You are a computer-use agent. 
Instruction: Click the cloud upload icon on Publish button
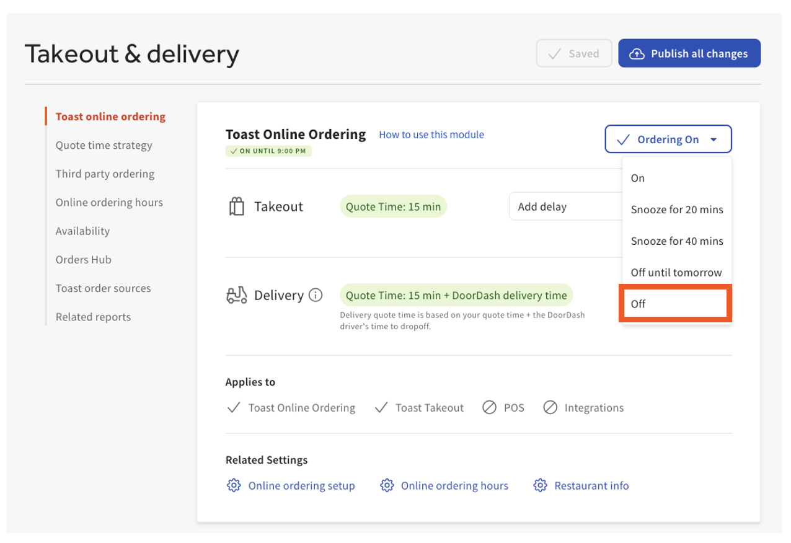point(637,53)
